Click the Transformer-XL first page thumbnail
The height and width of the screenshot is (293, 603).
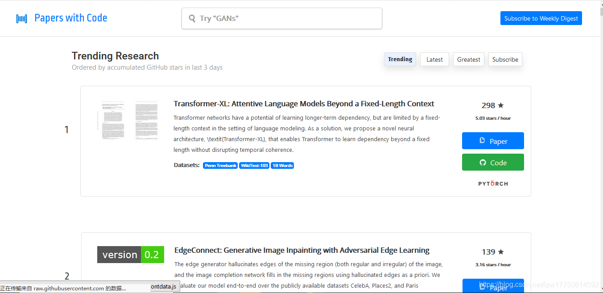(x=112, y=120)
